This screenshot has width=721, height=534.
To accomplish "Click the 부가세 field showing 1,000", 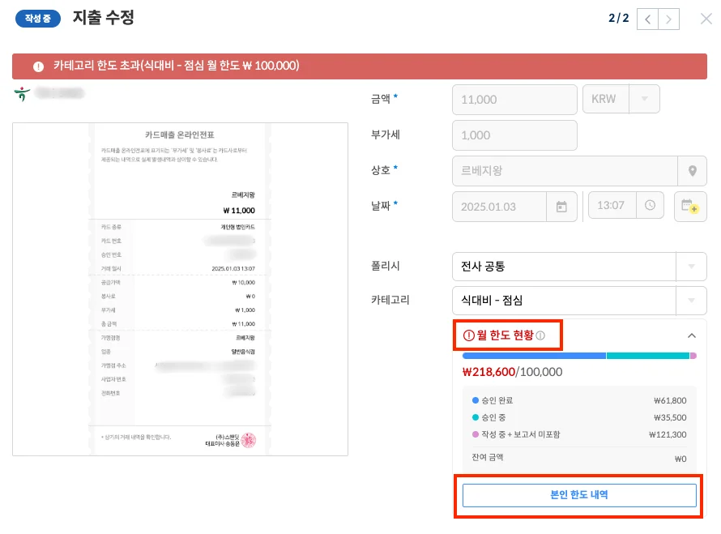I will [x=514, y=135].
